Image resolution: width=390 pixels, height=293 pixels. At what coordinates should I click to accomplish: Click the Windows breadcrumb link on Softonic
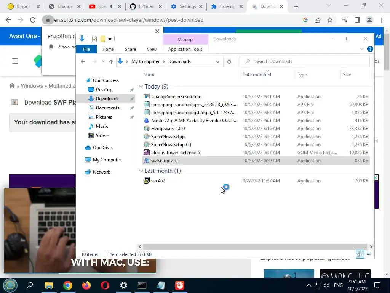click(x=32, y=86)
